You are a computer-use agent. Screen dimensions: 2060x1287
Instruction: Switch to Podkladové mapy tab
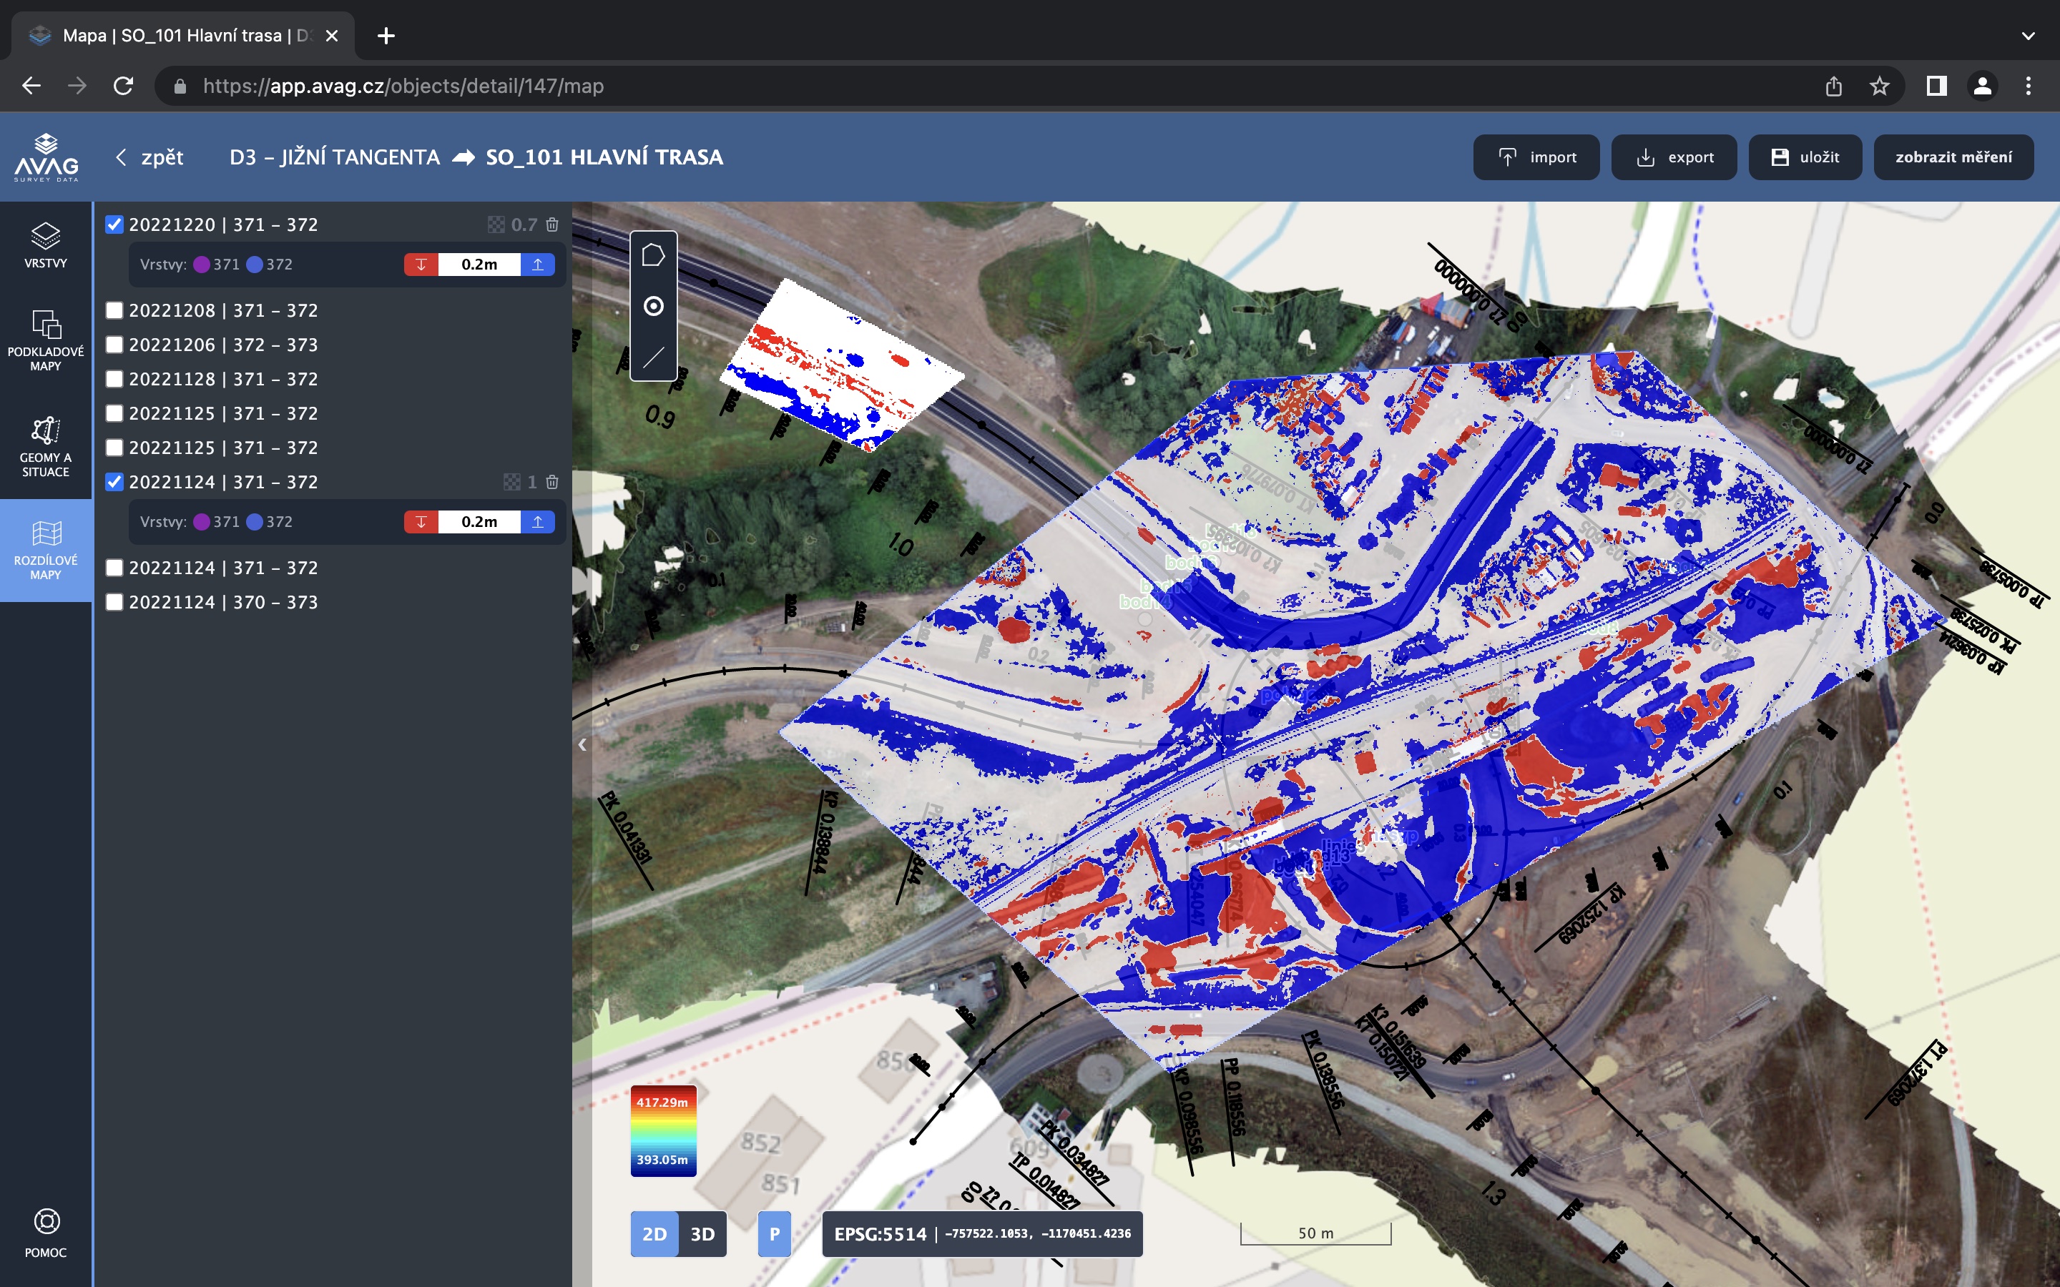(46, 340)
